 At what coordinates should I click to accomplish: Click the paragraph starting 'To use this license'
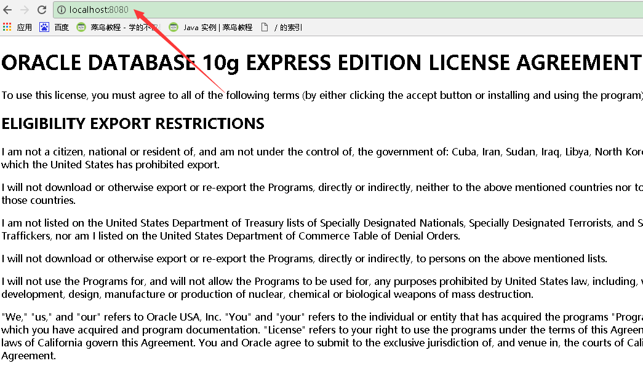coord(322,95)
